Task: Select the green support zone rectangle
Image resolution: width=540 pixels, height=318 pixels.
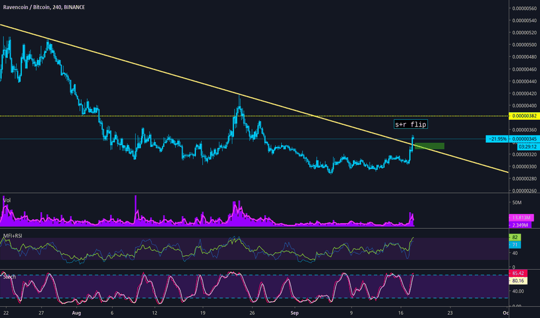Action: pyautogui.click(x=429, y=146)
